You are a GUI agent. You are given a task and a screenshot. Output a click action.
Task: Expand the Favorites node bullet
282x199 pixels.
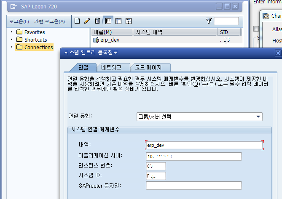pyautogui.click(x=12, y=32)
